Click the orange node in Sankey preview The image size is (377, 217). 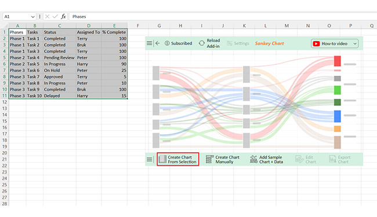click(338, 129)
